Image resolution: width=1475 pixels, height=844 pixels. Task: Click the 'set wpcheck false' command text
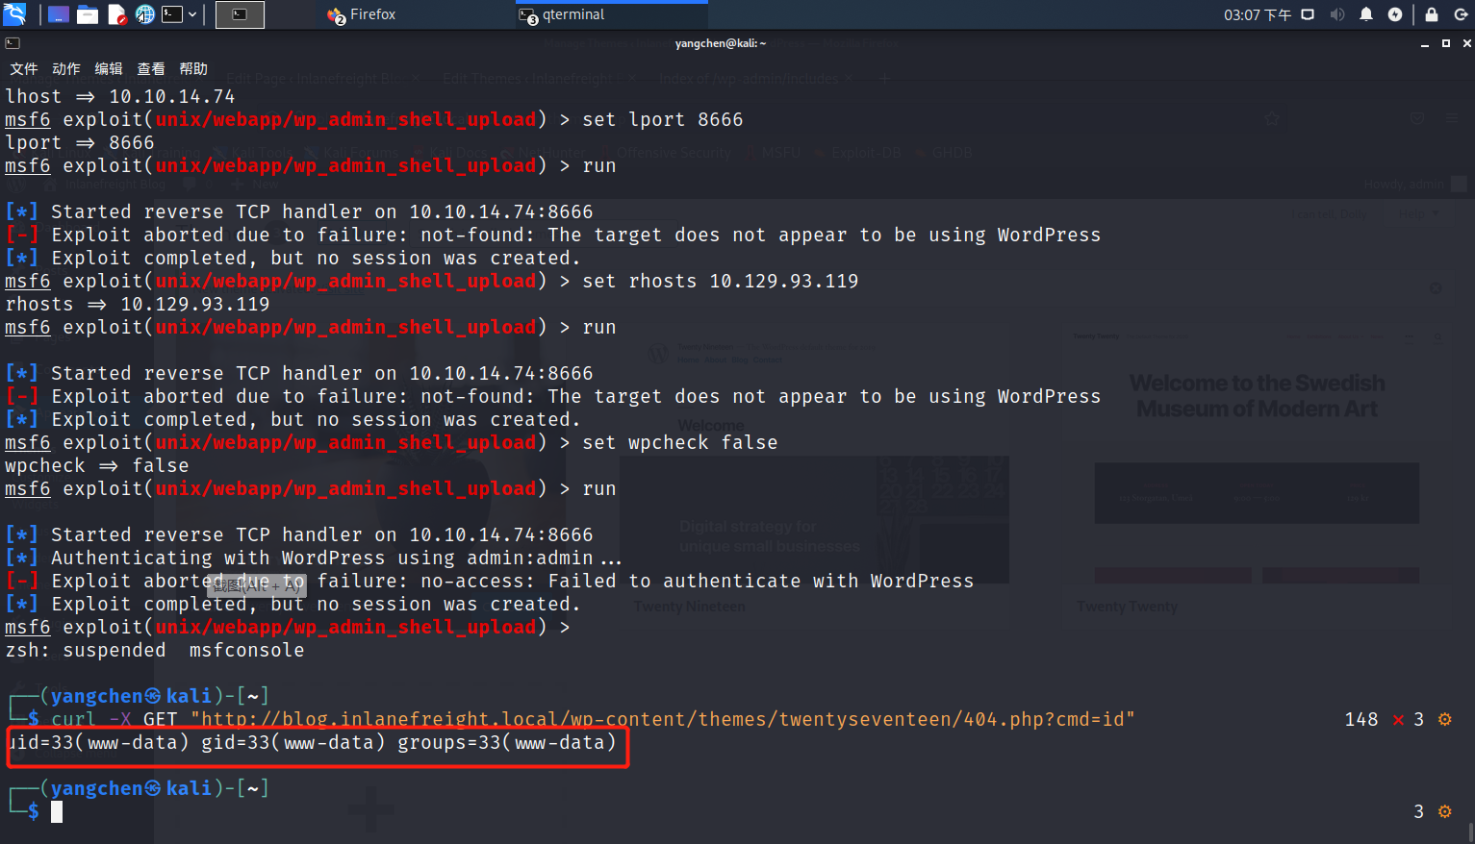point(680,442)
